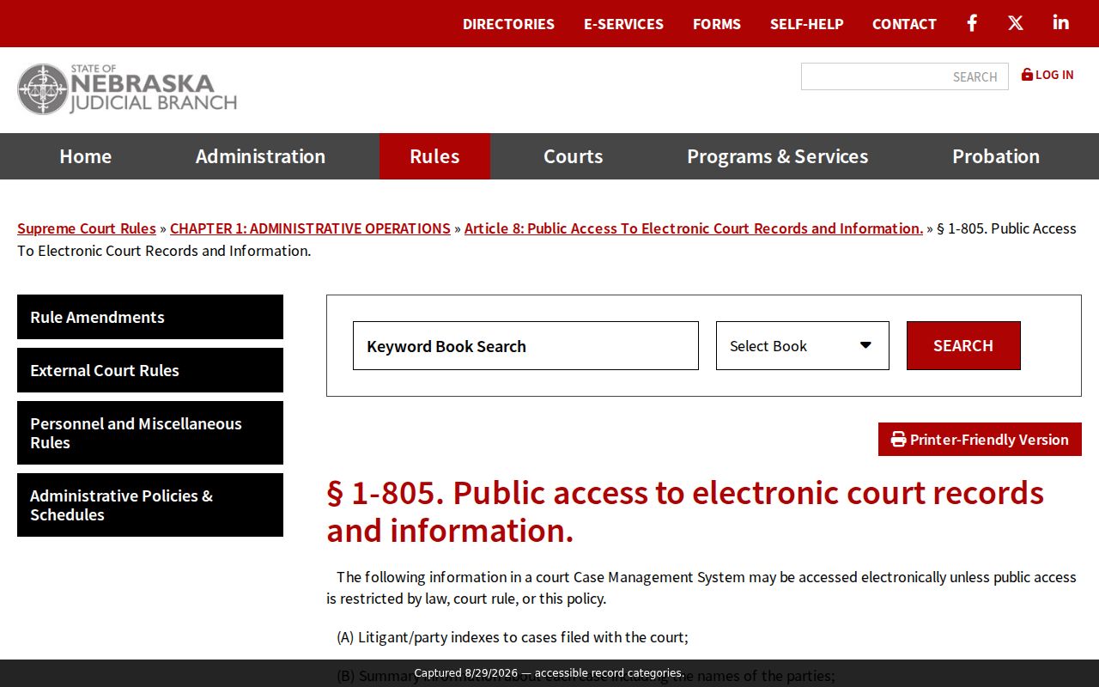Open the Administration tab
This screenshot has width=1099, height=687.
[260, 156]
